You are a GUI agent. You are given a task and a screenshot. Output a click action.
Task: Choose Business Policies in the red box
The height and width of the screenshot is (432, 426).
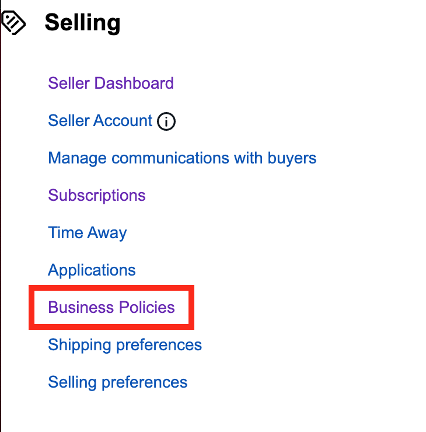point(111,307)
